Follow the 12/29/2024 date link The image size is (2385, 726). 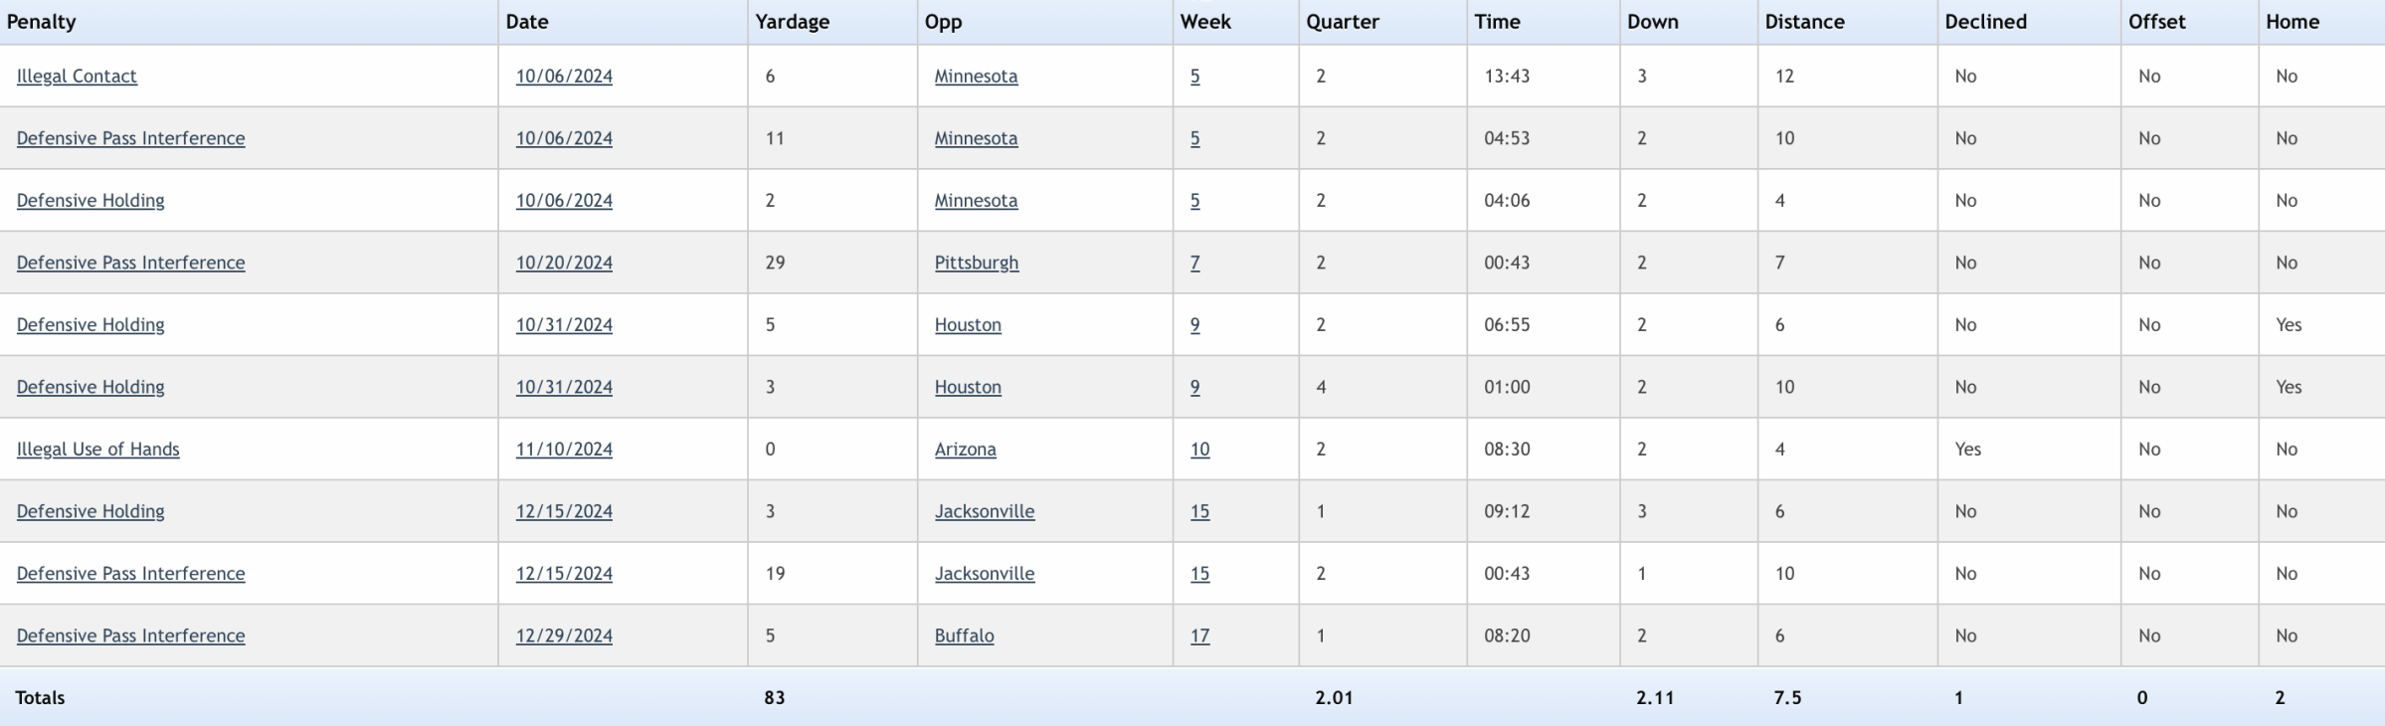click(563, 635)
